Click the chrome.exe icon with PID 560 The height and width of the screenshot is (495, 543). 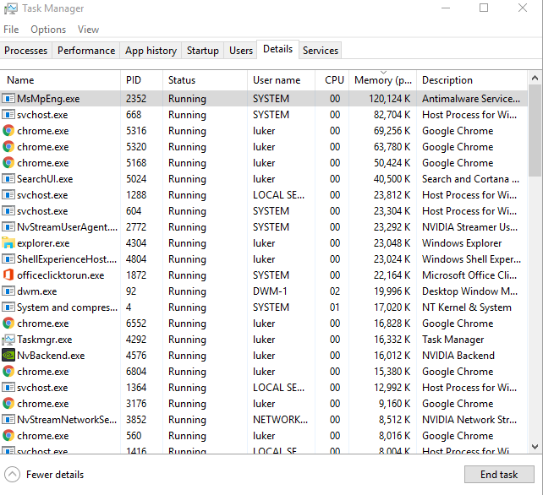(x=8, y=436)
